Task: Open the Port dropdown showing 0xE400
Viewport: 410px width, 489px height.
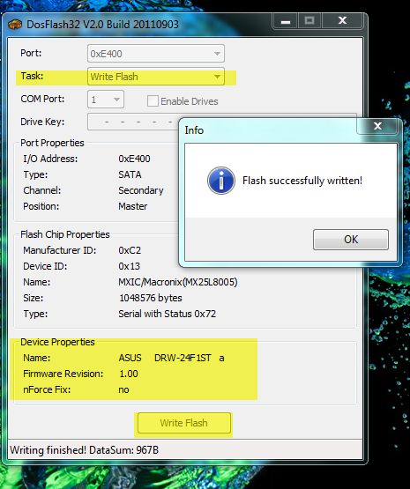Action: click(x=156, y=54)
